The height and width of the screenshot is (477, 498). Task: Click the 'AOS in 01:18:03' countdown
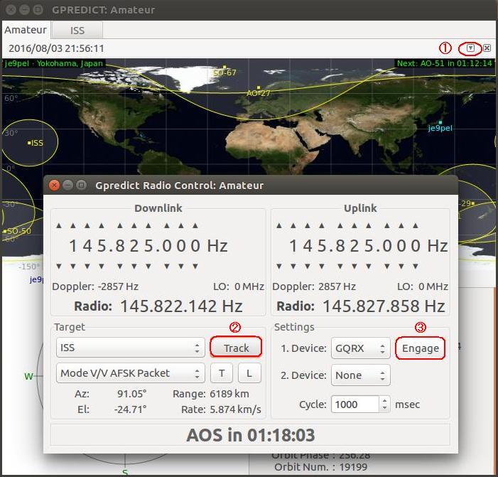pos(250,435)
